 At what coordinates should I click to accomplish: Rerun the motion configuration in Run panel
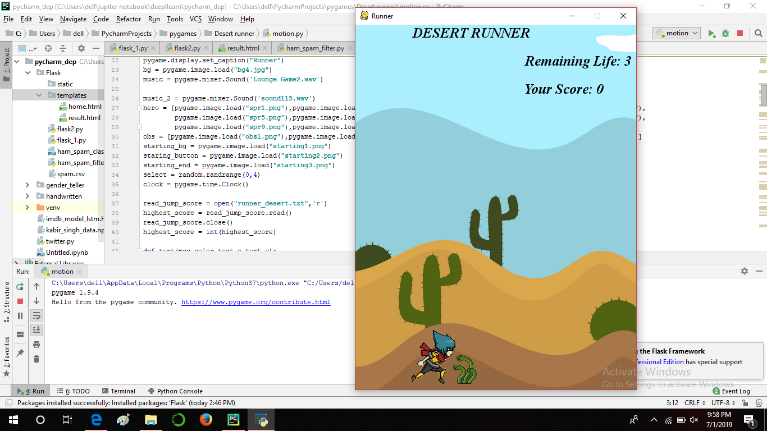[x=20, y=287]
